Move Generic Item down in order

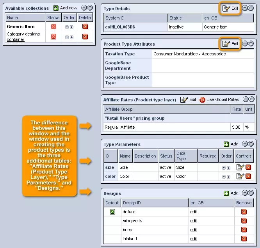(71, 27)
